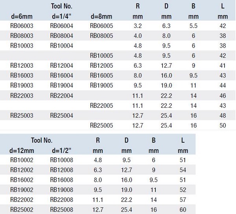Click tool number RB12008
The width and height of the screenshot is (236, 214).
[x=61, y=170]
